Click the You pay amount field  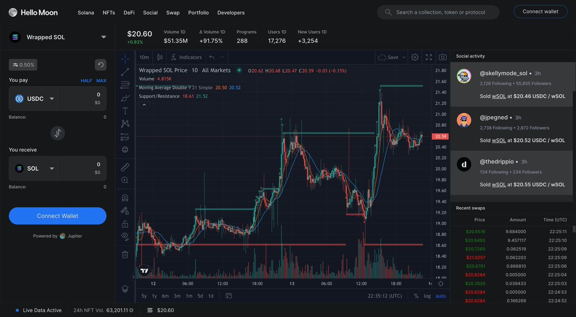click(x=82, y=99)
